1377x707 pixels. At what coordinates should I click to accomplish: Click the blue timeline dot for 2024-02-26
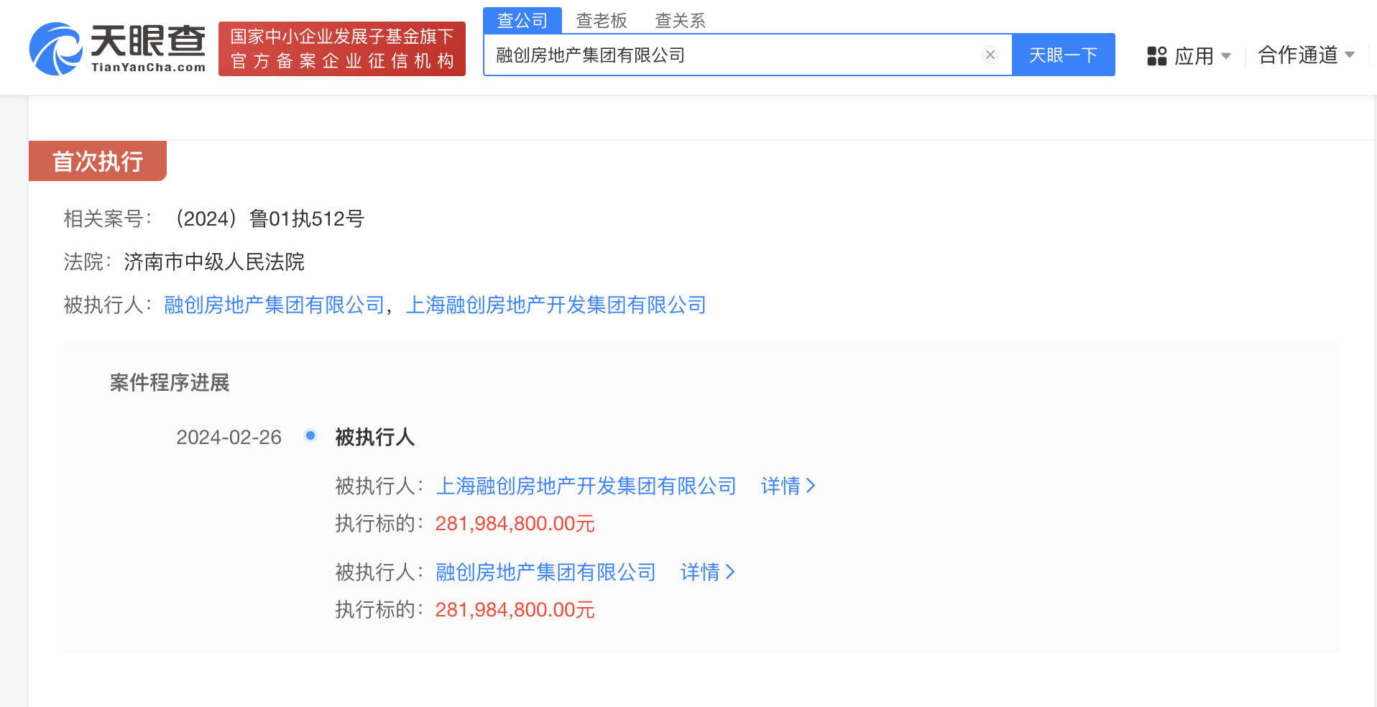[310, 435]
